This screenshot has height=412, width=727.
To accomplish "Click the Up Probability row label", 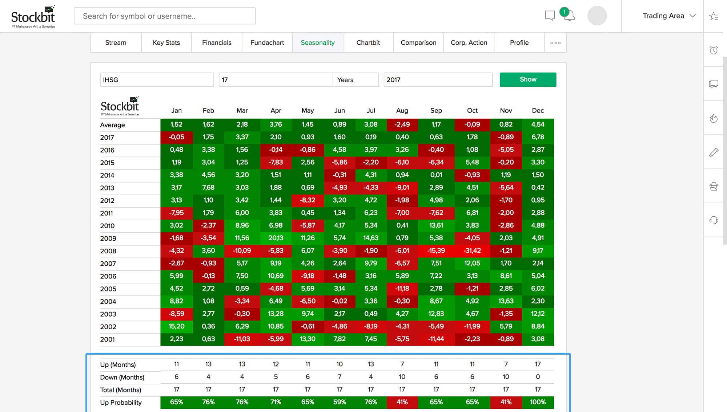I will [x=121, y=403].
